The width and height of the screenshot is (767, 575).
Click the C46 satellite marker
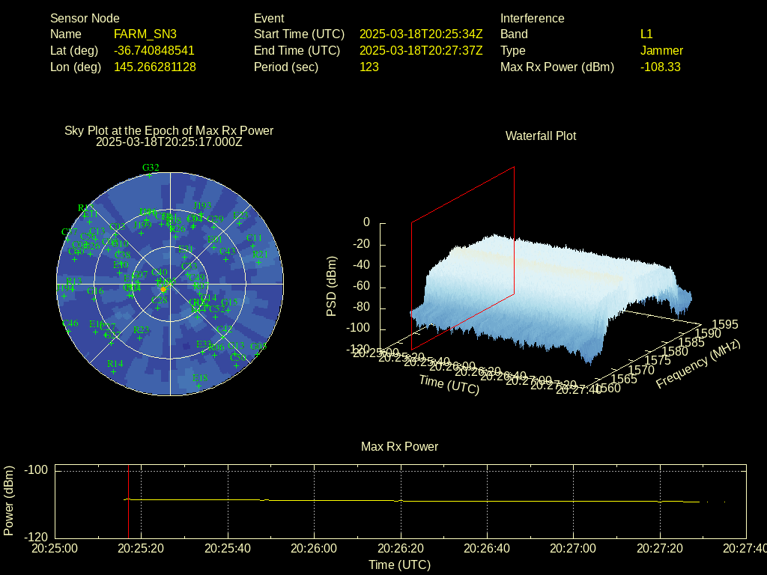coord(70,330)
